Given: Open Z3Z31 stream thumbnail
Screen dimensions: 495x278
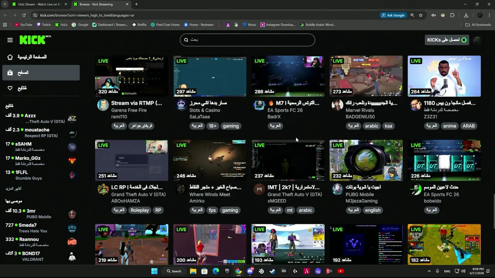Looking at the screenshot, I should click(x=444, y=76).
